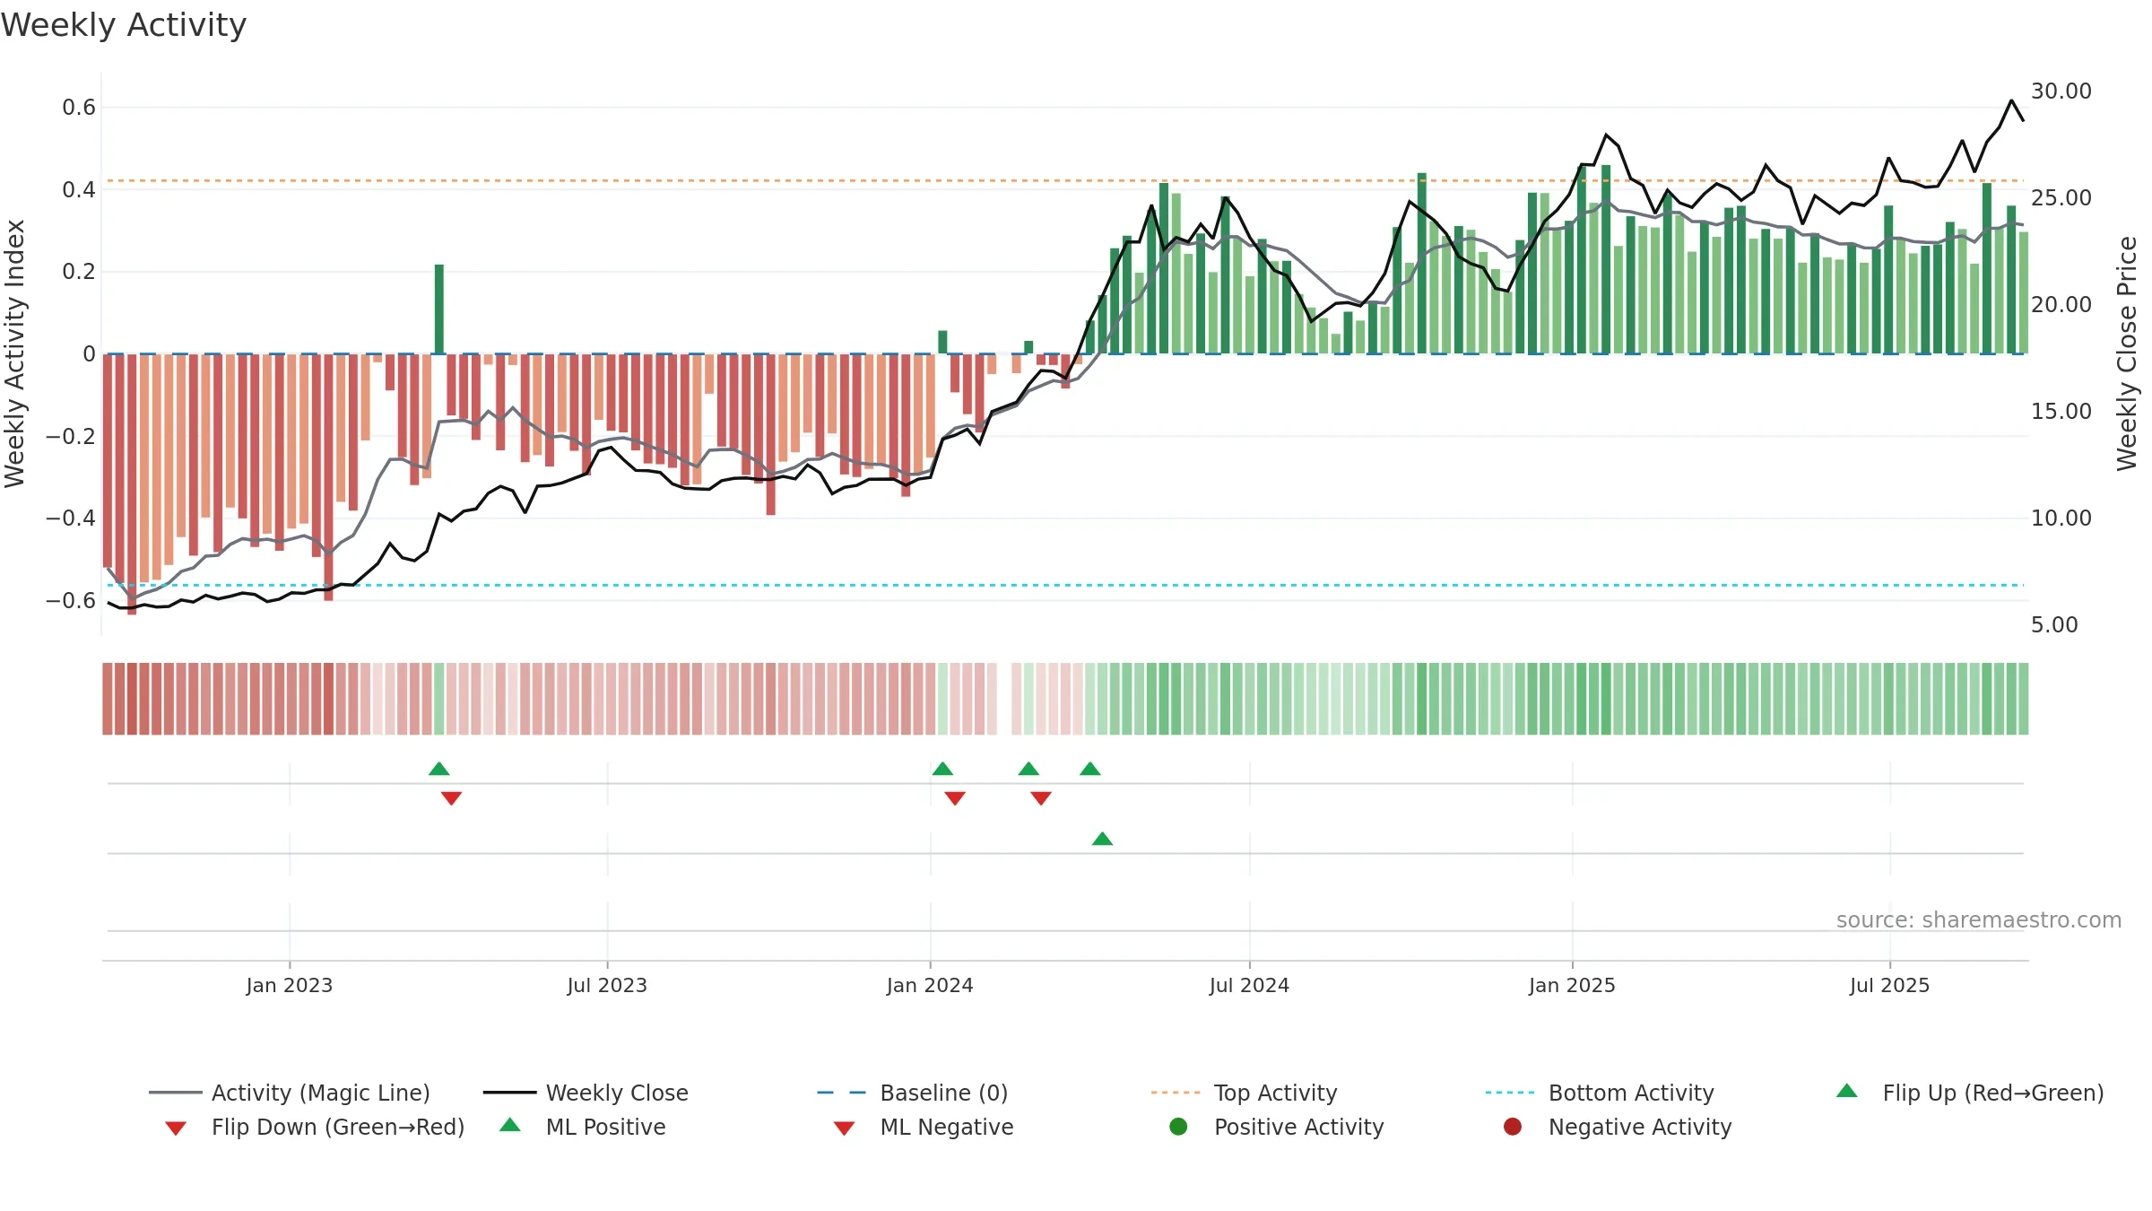Click the Jul 2023 x-axis label
The image size is (2152, 1211).
pyautogui.click(x=607, y=985)
